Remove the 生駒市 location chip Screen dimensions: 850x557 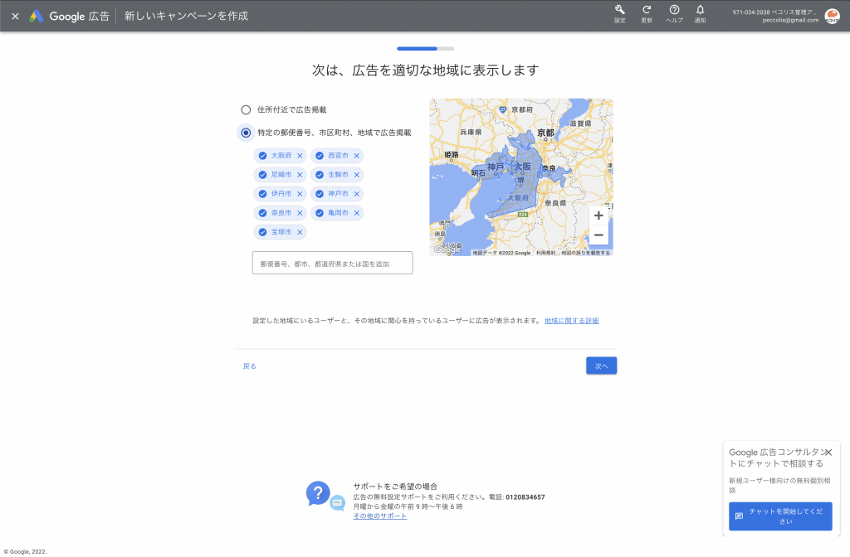357,175
